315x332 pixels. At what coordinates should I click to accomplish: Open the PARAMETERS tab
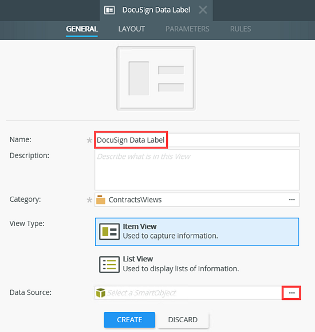pos(187,29)
